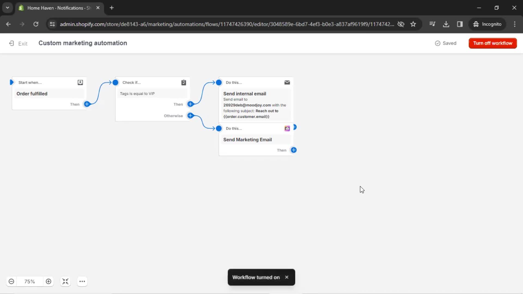Screen dimensions: 523x294
Task: Click the zoom in plus icon at bottom left
Action: coord(48,281)
